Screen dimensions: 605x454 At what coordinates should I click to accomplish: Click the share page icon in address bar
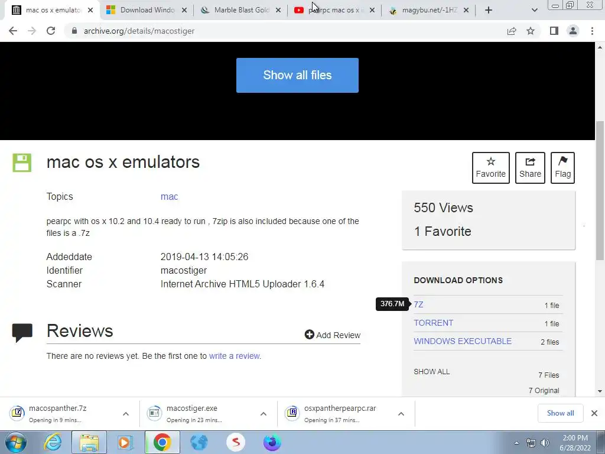512,31
